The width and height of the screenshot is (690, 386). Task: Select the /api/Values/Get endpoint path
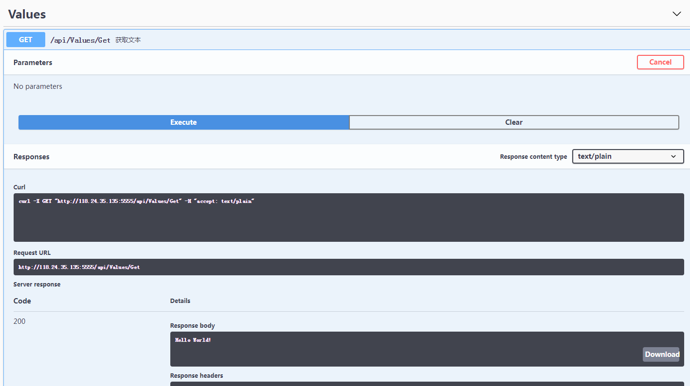pos(80,40)
